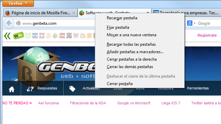Click the orange backpack blog icon
Screen dimensions: 221x124
[x=89, y=36]
